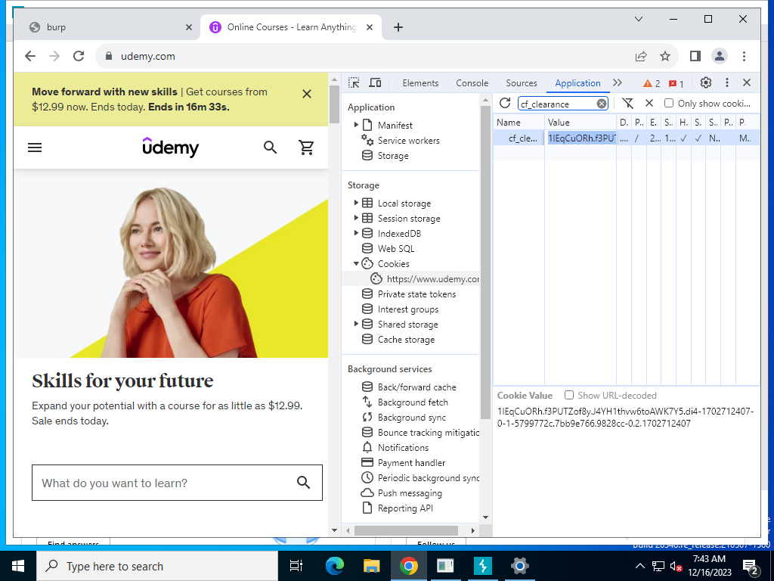Sort cookies by the Name column header
The width and height of the screenshot is (774, 581).
[x=519, y=122]
